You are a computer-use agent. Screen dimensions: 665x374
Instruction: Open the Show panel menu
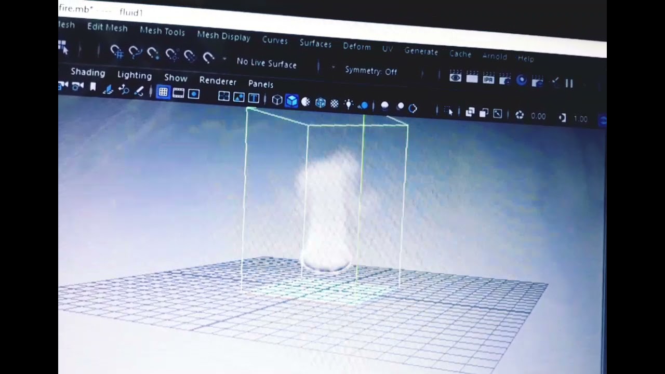click(x=176, y=78)
